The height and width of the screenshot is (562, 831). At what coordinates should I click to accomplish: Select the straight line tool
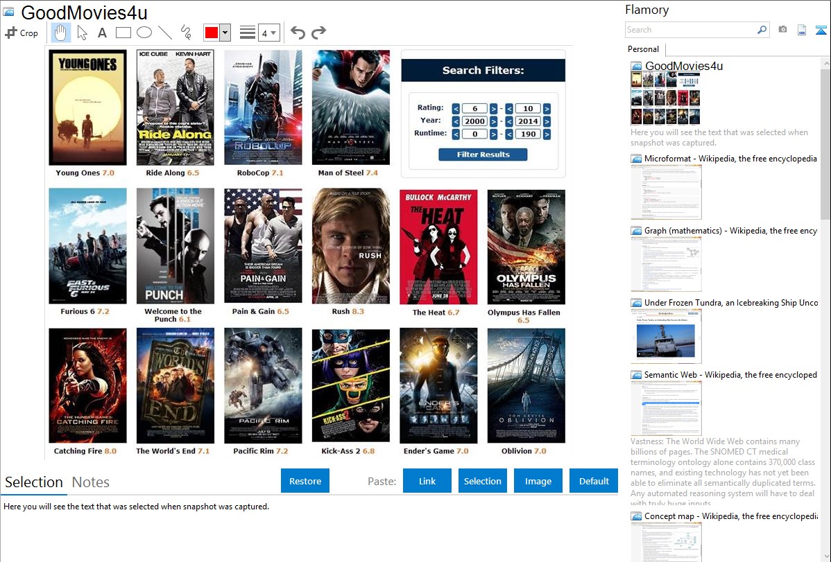tap(165, 33)
